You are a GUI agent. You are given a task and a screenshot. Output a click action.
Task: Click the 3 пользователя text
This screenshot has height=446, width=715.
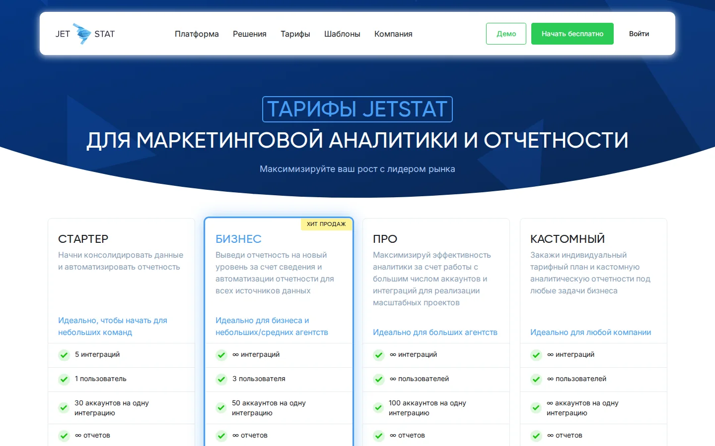(259, 379)
